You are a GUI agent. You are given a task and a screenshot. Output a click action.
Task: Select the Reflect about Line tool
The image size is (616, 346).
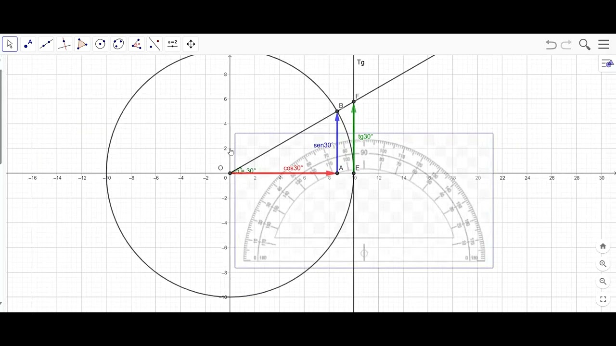pos(154,44)
